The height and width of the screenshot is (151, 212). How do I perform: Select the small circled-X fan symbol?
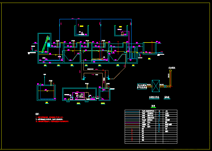(165, 86)
